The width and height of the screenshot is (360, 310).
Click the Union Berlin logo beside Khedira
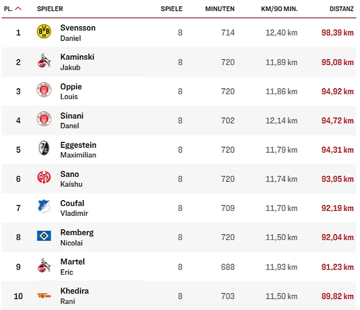(x=44, y=296)
